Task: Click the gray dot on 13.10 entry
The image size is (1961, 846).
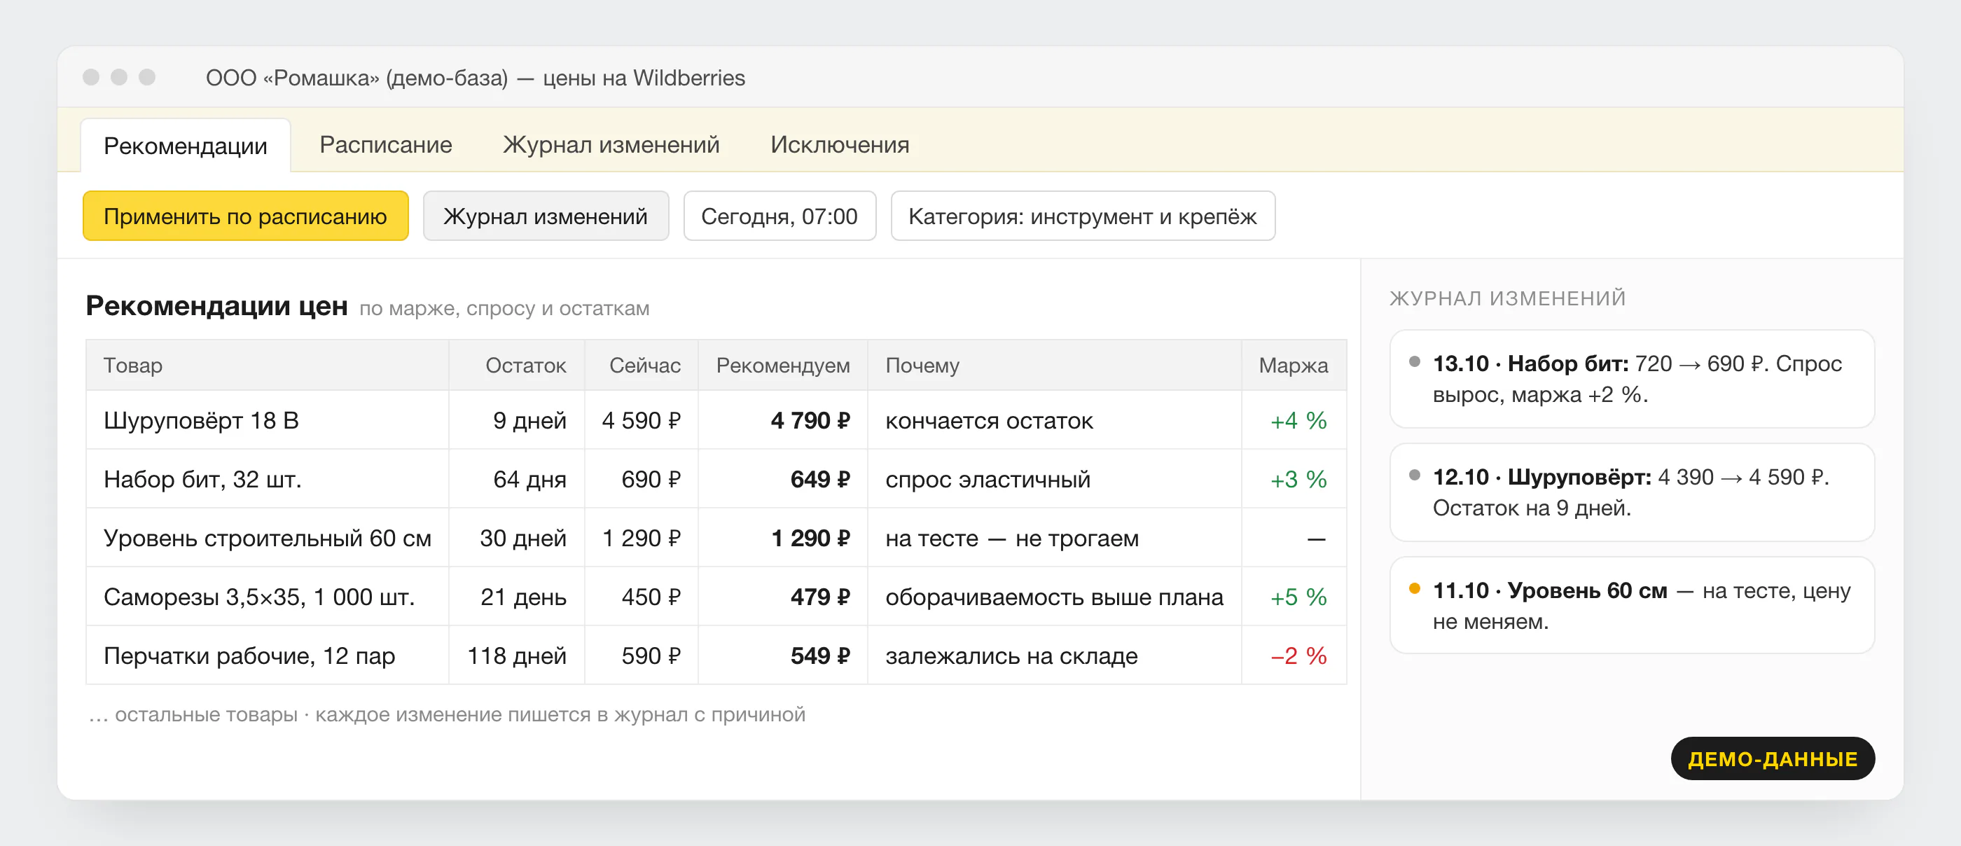Action: [x=1415, y=361]
